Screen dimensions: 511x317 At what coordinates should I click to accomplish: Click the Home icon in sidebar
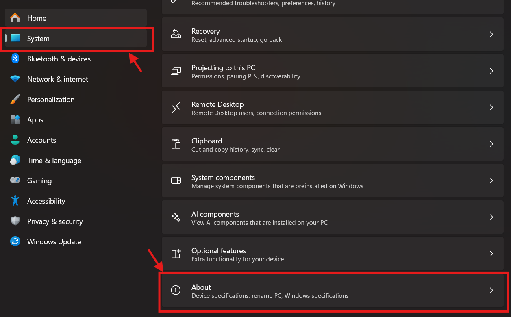(x=15, y=18)
